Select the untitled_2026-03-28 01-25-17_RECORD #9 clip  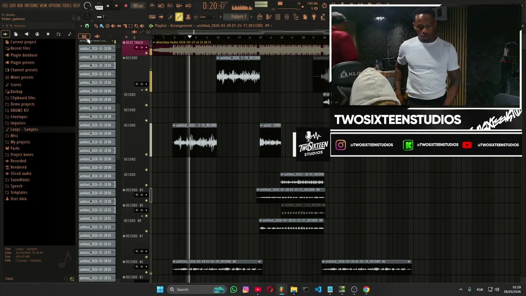coord(290,195)
